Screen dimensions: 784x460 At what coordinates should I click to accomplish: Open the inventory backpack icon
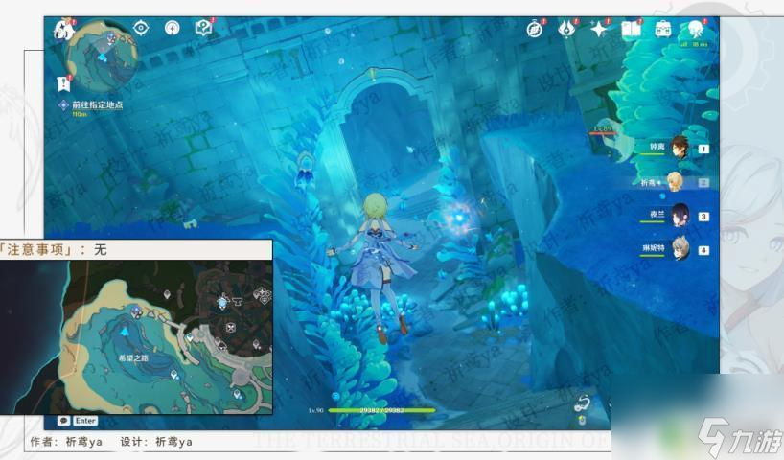point(663,29)
